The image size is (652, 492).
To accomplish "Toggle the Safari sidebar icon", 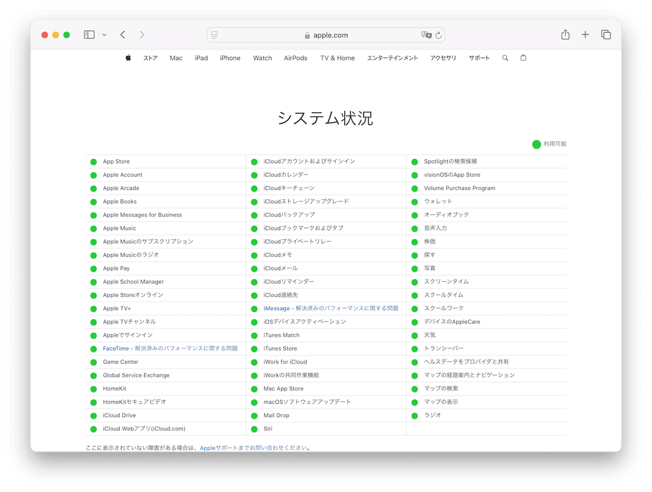I will click(x=90, y=35).
